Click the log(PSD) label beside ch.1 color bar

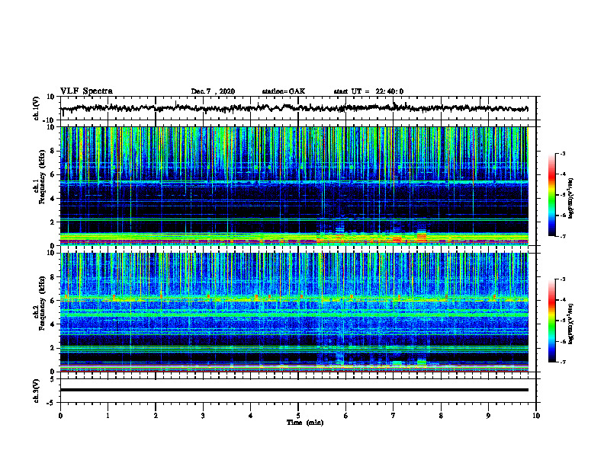[x=571, y=198]
